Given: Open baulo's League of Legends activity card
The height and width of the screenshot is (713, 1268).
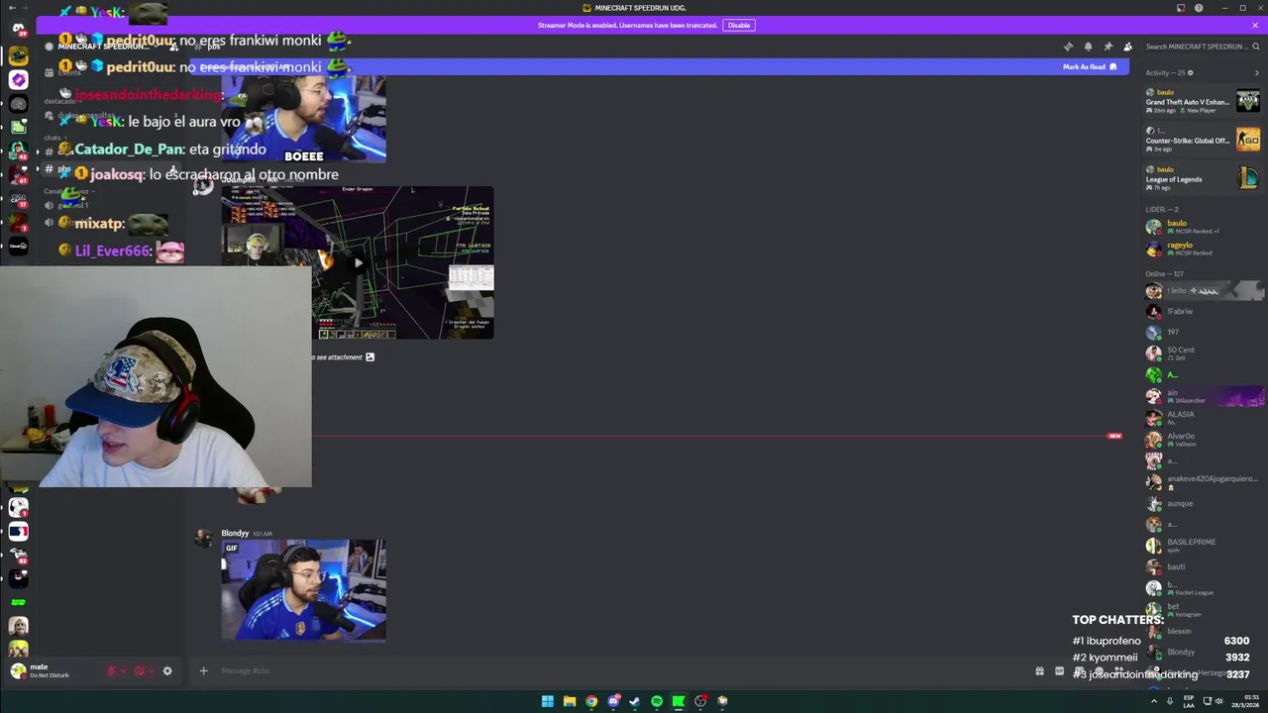Looking at the screenshot, I should coord(1203,178).
